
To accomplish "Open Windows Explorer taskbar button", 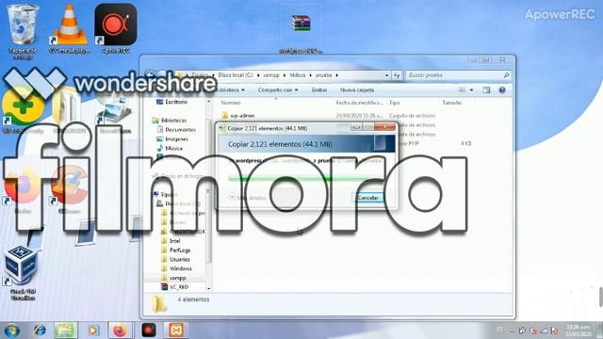I will tap(66, 331).
